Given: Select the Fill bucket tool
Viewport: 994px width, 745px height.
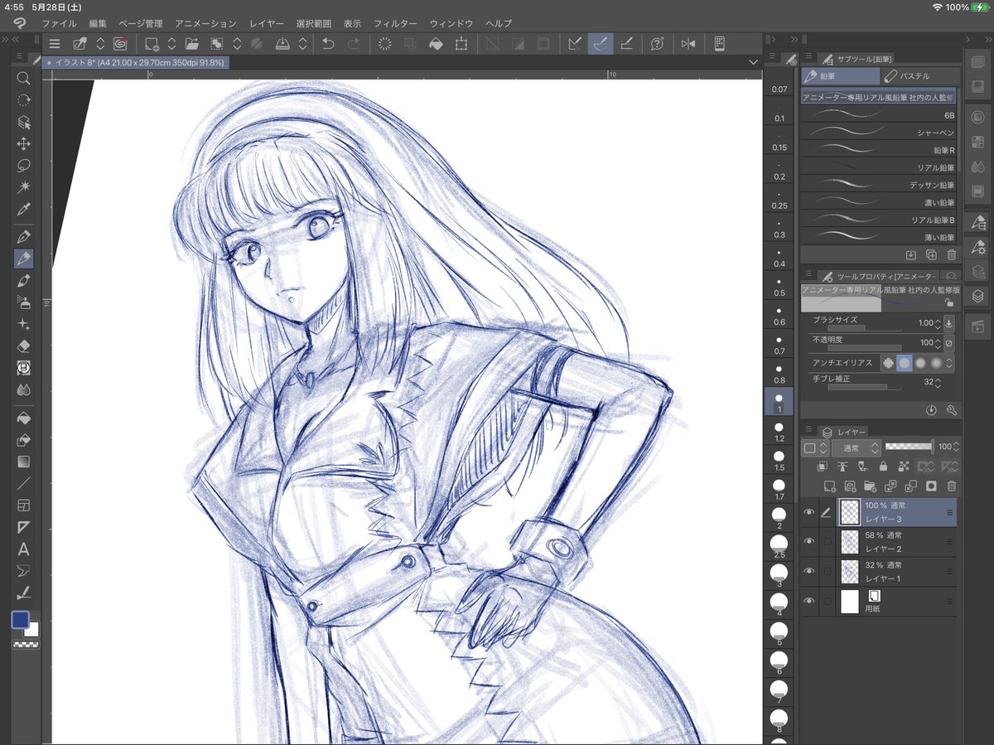Looking at the screenshot, I should click(x=23, y=418).
